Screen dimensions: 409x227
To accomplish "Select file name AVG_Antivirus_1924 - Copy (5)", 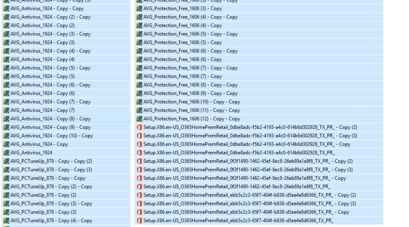I will [42, 76].
